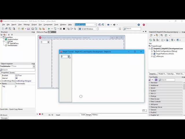Open the Refactor menu
Screen dimensions: 185x139
27,25
